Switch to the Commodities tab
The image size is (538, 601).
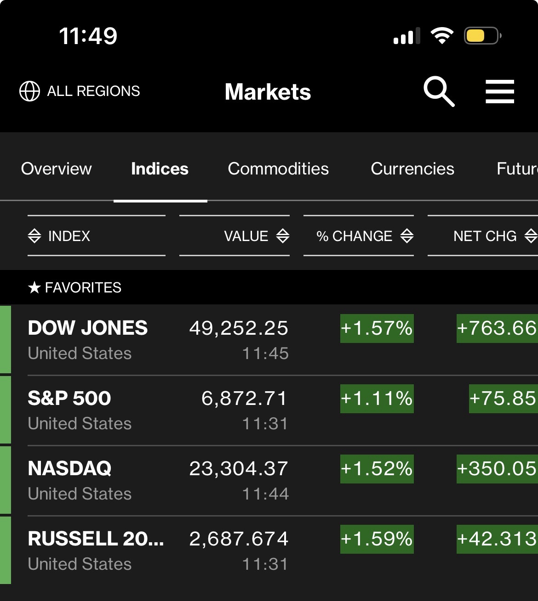(278, 169)
